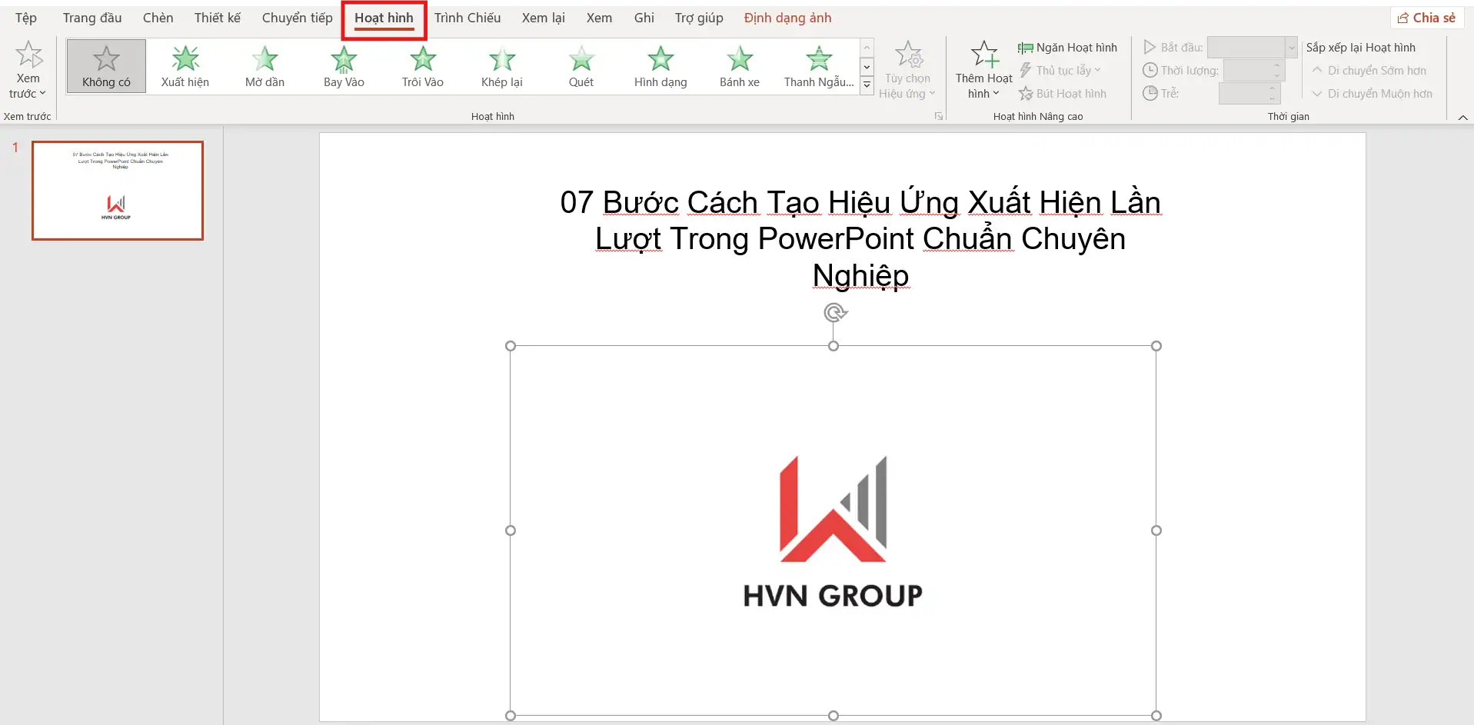Select the Khép lại animation
The width and height of the screenshot is (1474, 725).
[501, 66]
